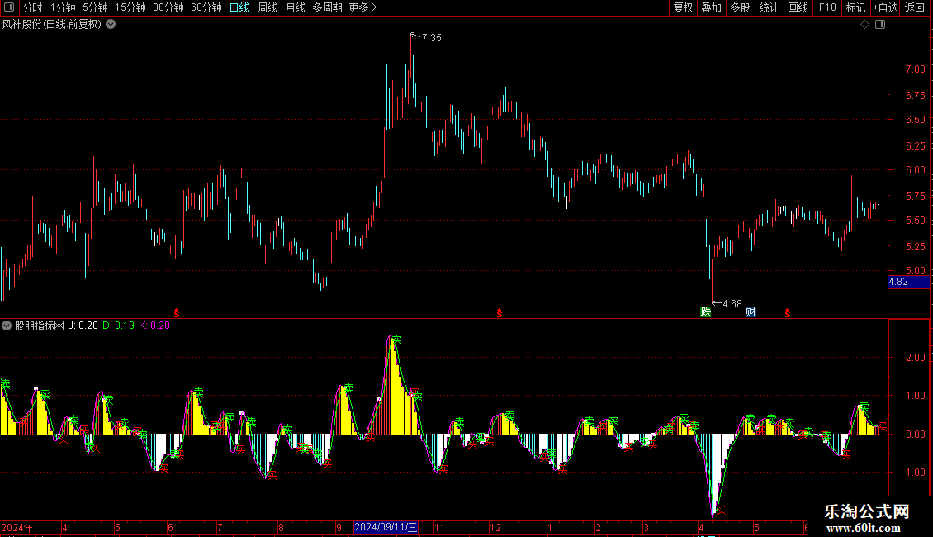The image size is (933, 537).
Task: Click the J: 0.20 indicator value
Action: 83,326
